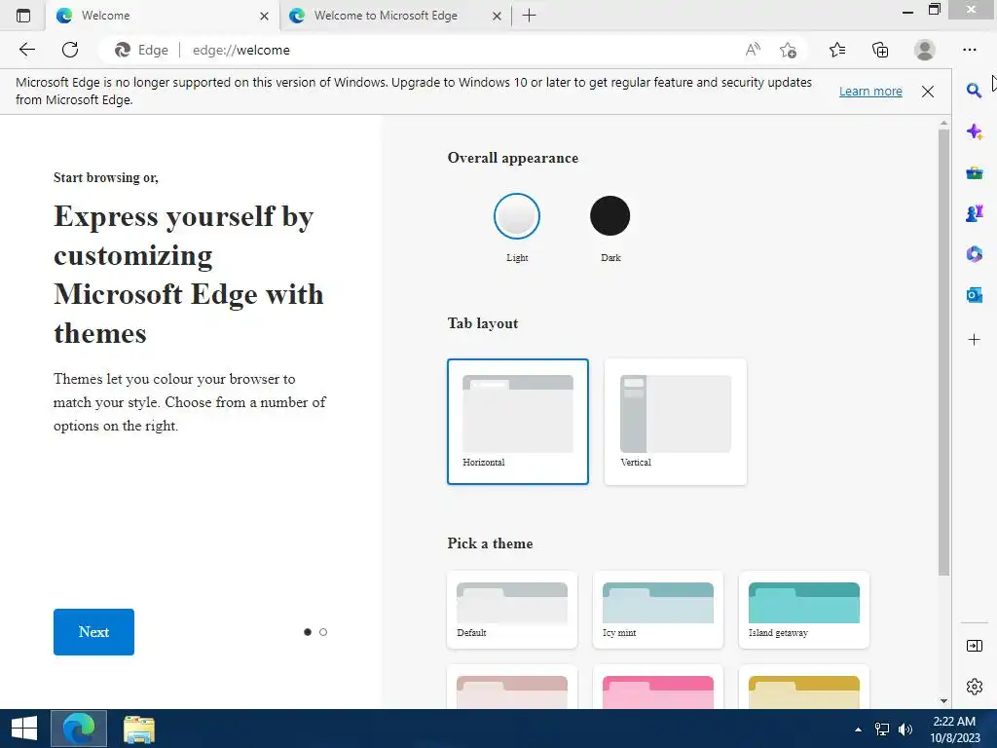Viewport: 997px width, 748px height.
Task: Add a sidebar app with plus icon
Action: pos(974,340)
